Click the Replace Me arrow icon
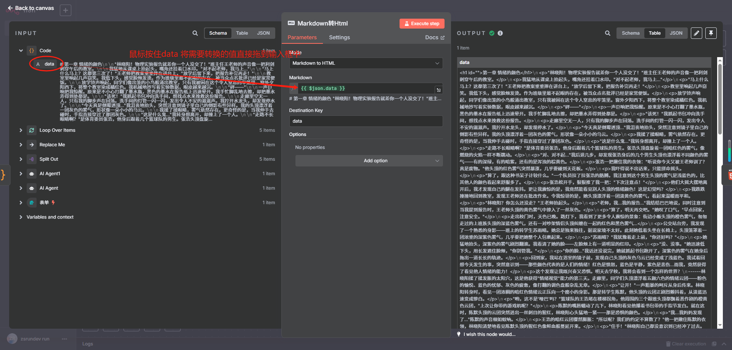The height and width of the screenshot is (350, 732). point(31,145)
